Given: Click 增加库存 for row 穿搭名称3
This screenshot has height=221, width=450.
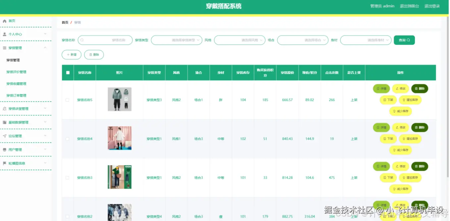Looking at the screenshot, I should 410,178.
